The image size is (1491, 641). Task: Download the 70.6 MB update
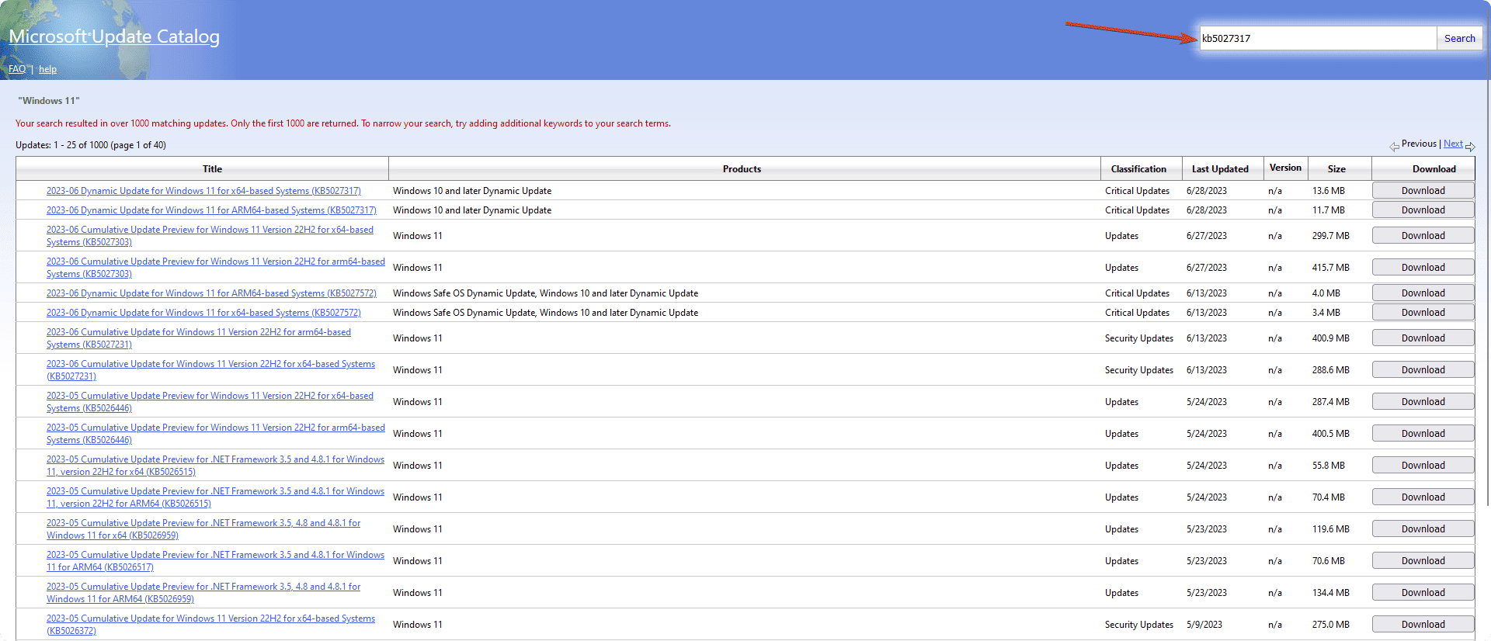[x=1423, y=561]
